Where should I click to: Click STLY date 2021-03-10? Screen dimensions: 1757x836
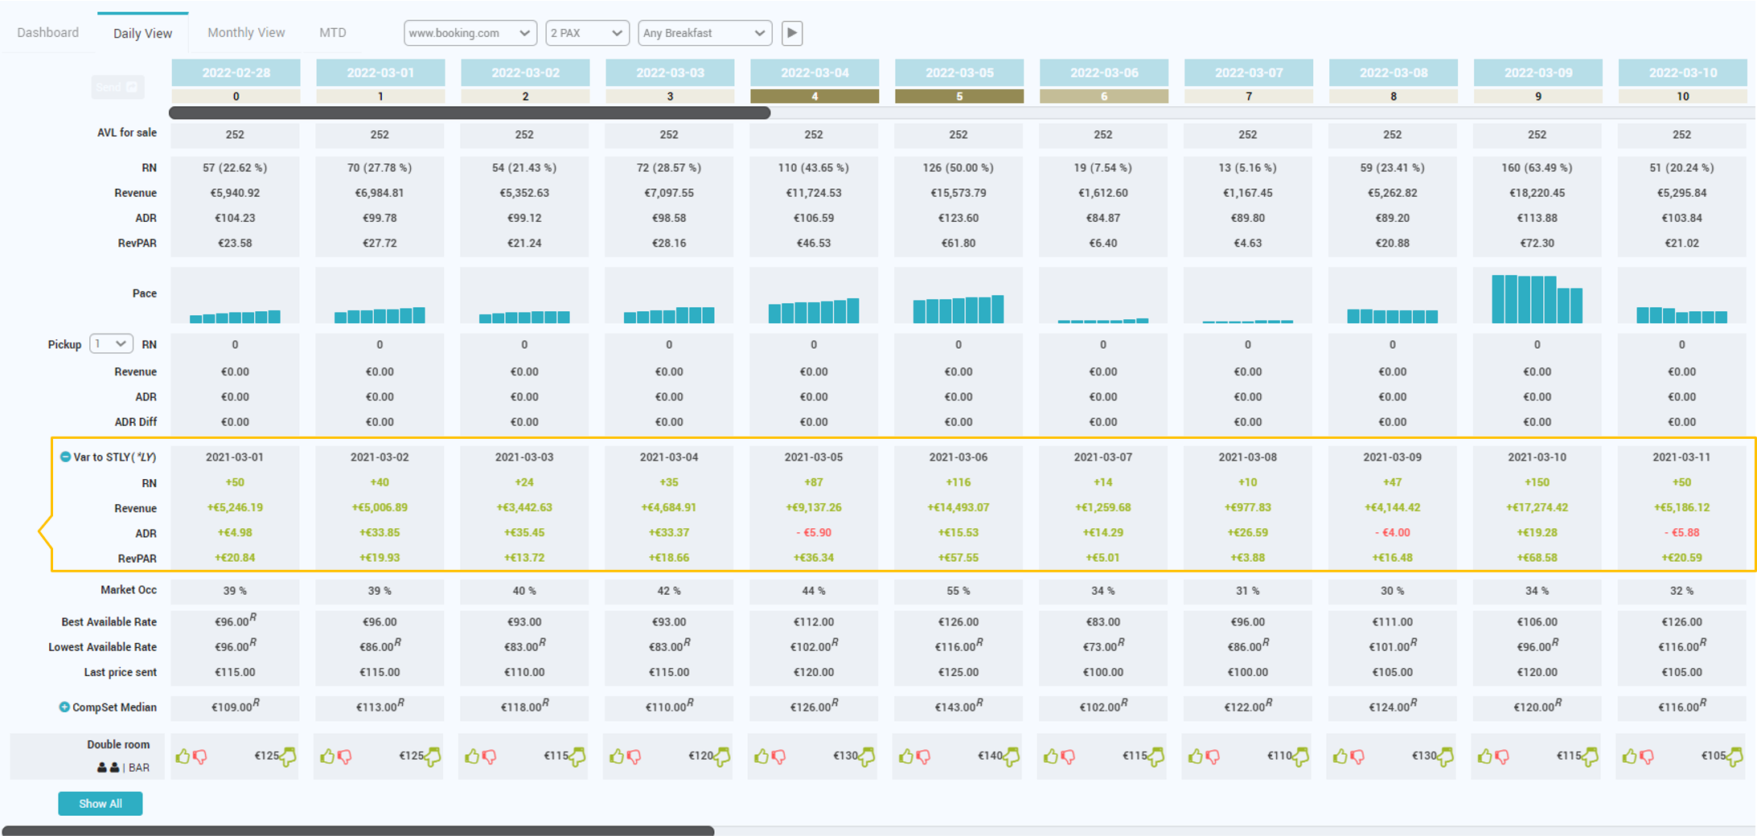(x=1537, y=457)
